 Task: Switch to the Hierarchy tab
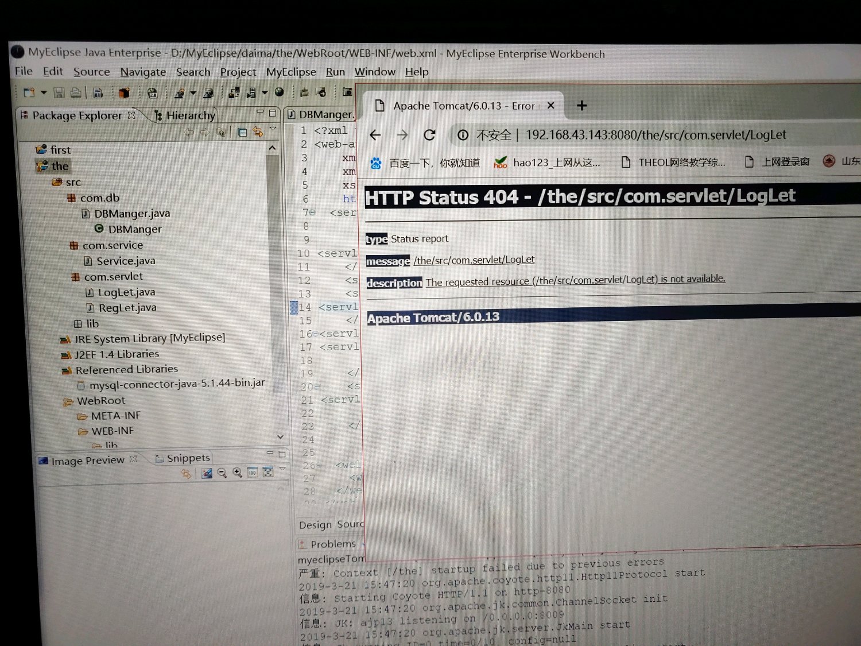(185, 115)
